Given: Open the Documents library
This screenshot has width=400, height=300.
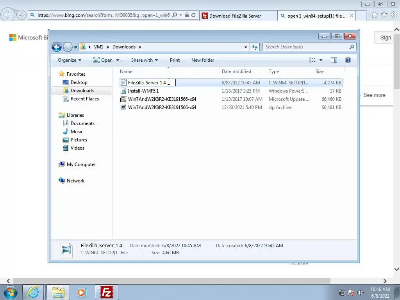Looking at the screenshot, I should [82, 123].
